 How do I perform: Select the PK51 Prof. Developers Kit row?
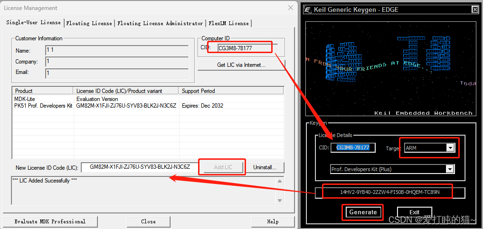[x=148, y=106]
